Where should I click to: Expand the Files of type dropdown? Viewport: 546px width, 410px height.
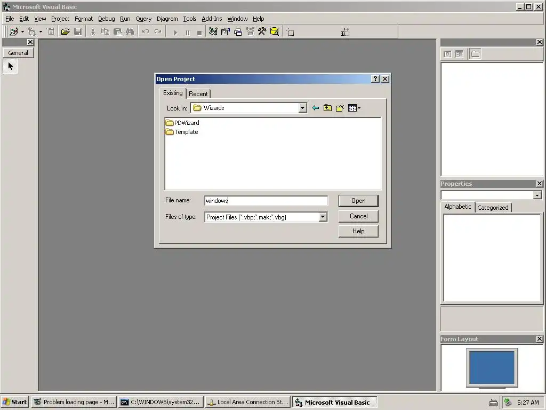click(x=323, y=217)
